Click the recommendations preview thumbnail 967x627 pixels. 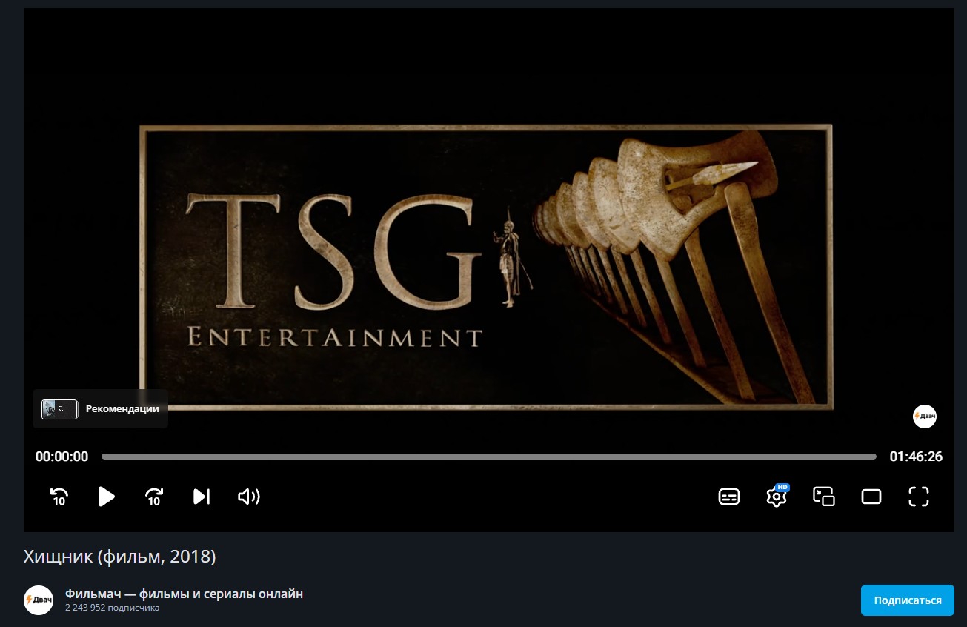click(x=60, y=409)
